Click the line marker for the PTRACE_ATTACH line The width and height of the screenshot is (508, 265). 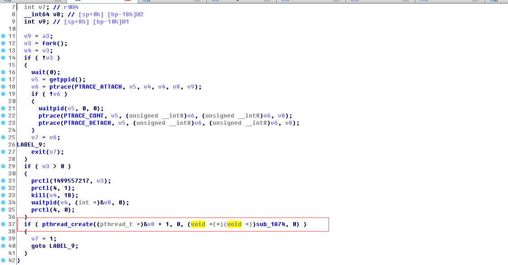pos(4,86)
